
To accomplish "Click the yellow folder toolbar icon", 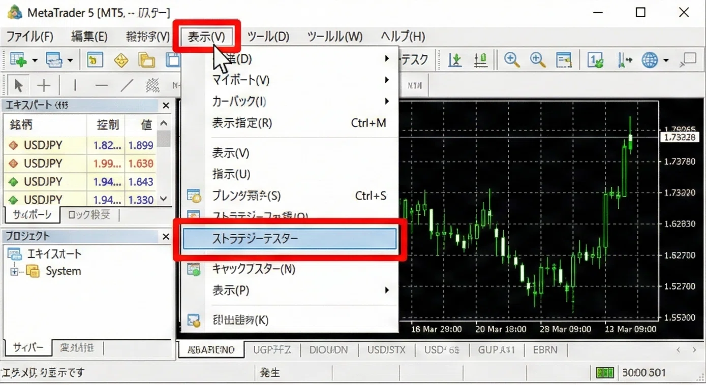I will click(x=147, y=60).
